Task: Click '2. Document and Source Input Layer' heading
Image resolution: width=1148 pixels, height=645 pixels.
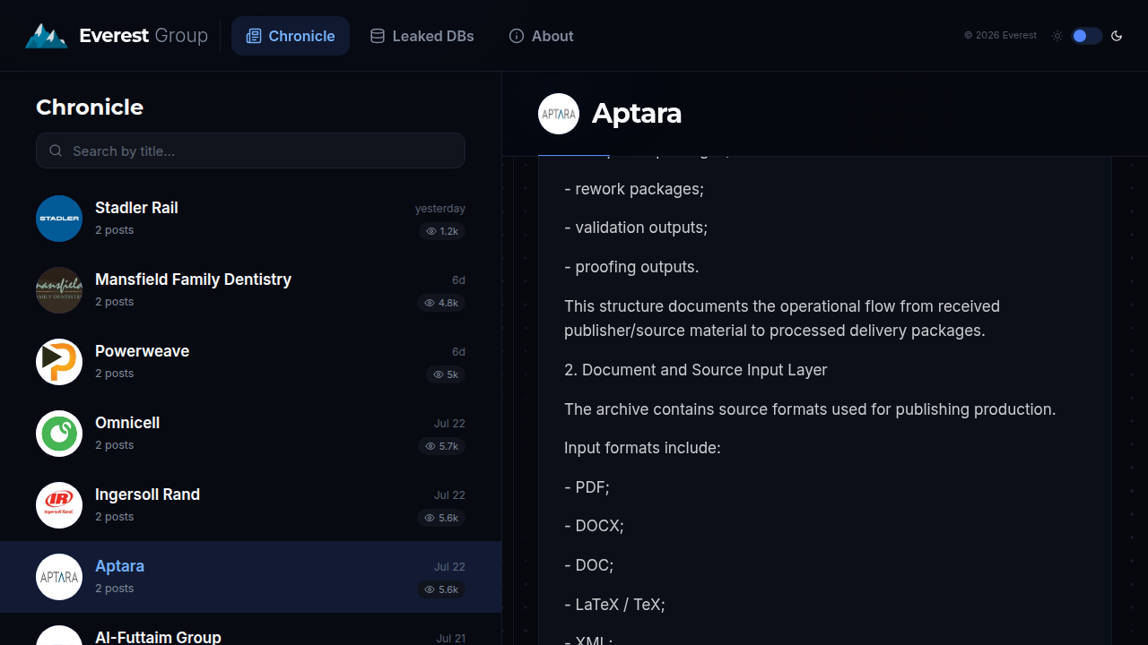Action: pyautogui.click(x=696, y=370)
